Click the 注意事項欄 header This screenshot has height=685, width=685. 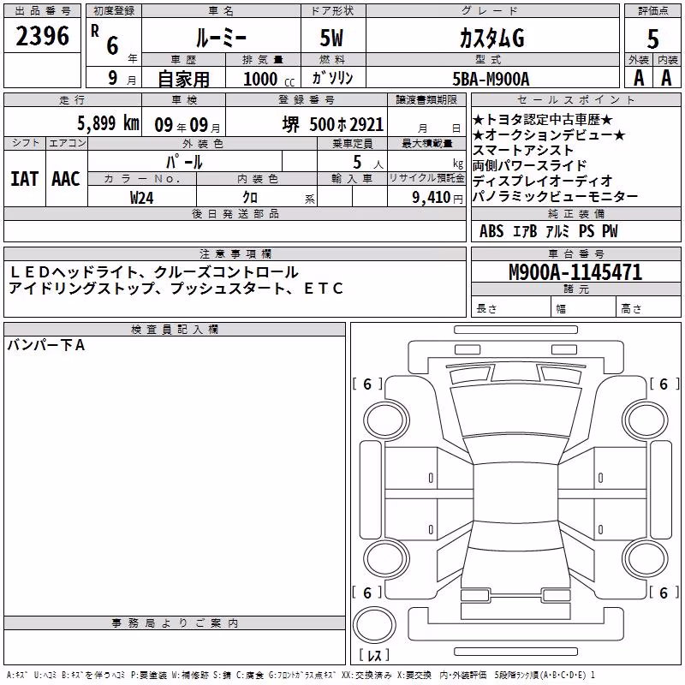[235, 253]
